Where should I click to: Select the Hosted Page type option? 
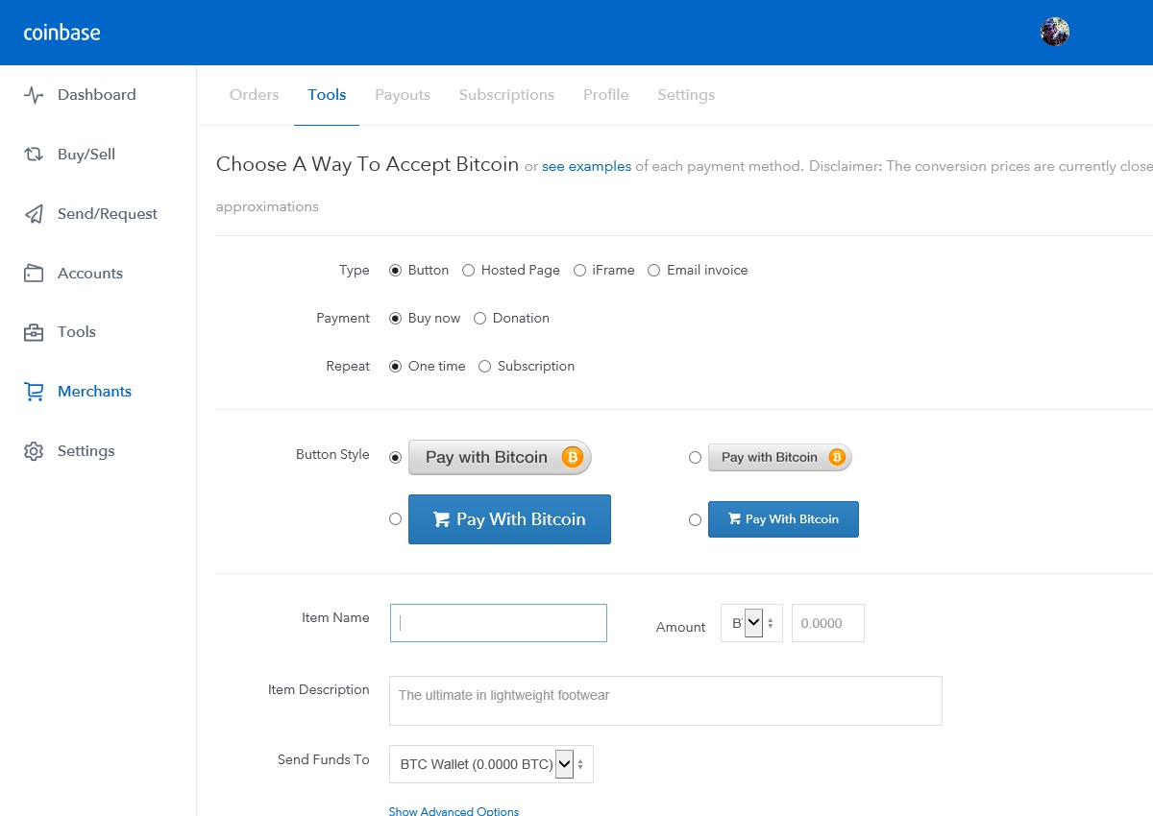point(468,271)
